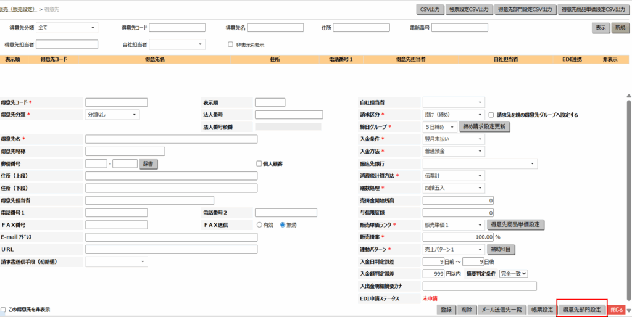The height and width of the screenshot is (317, 632).
Task: Toggle 非表示も表示 checkbox
Action: pos(231,44)
